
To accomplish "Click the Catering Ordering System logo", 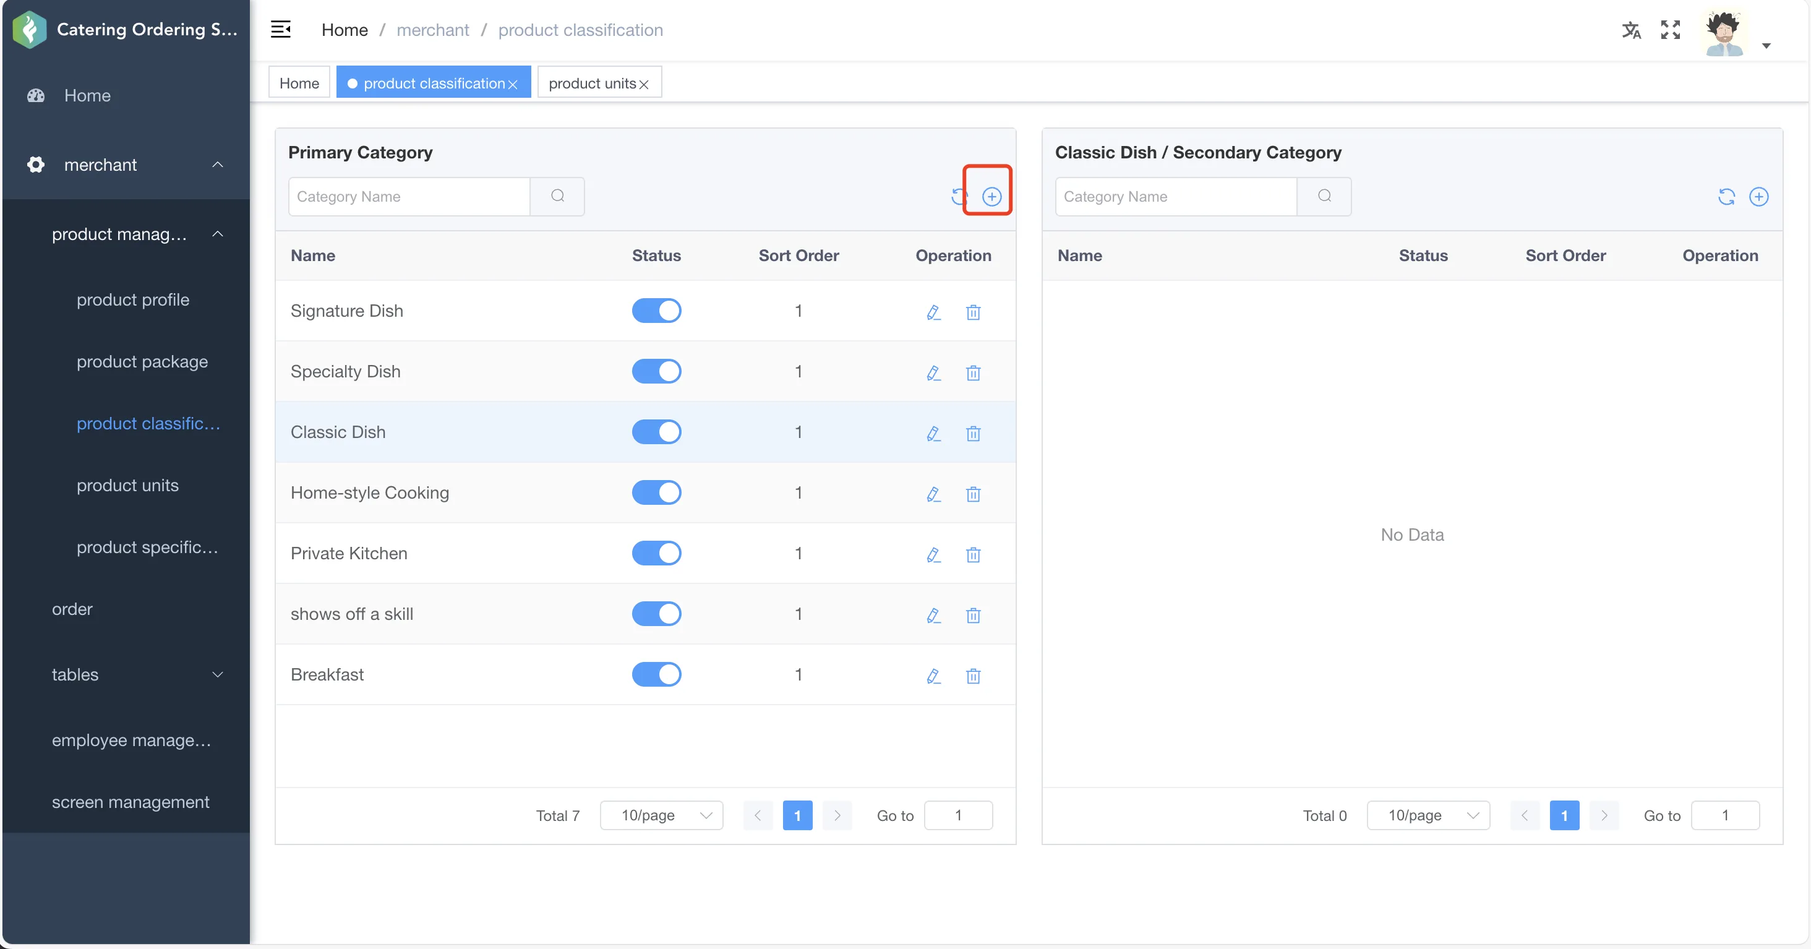I will [x=30, y=30].
